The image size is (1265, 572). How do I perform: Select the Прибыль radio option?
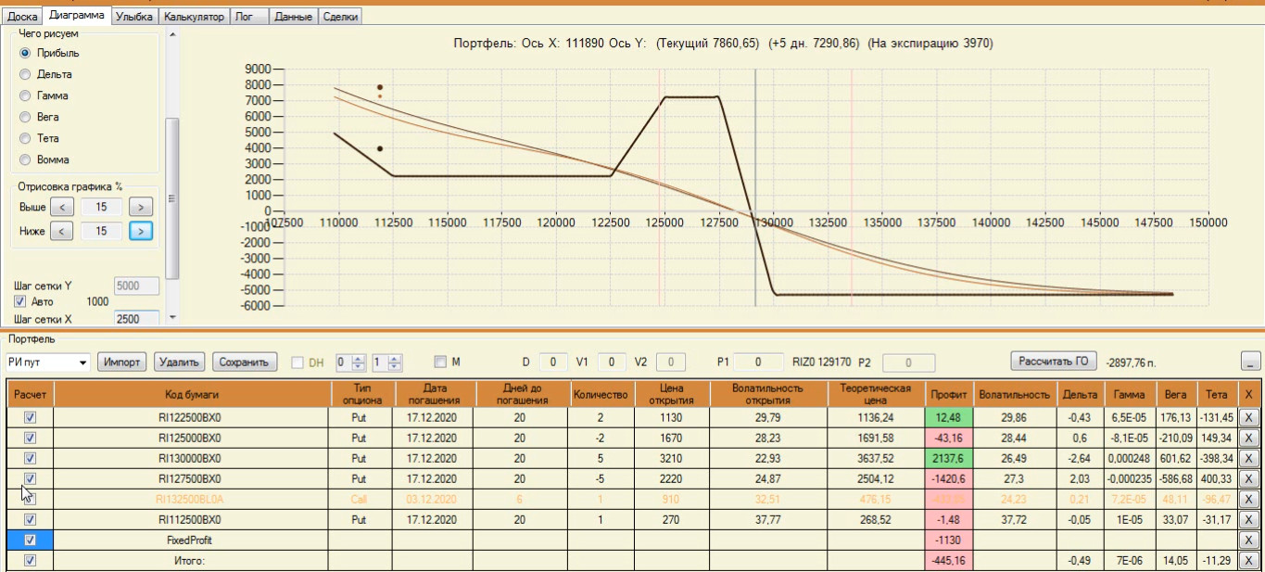[26, 53]
